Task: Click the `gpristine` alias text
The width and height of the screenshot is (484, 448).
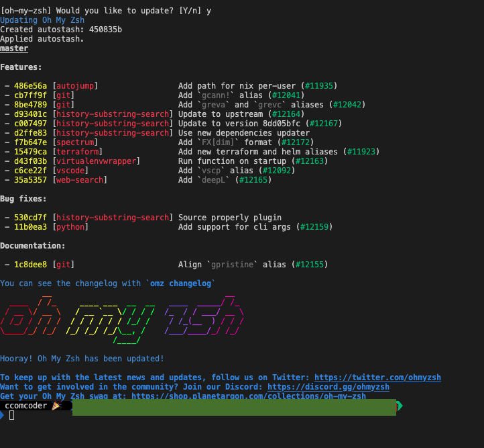Action: [x=232, y=265]
